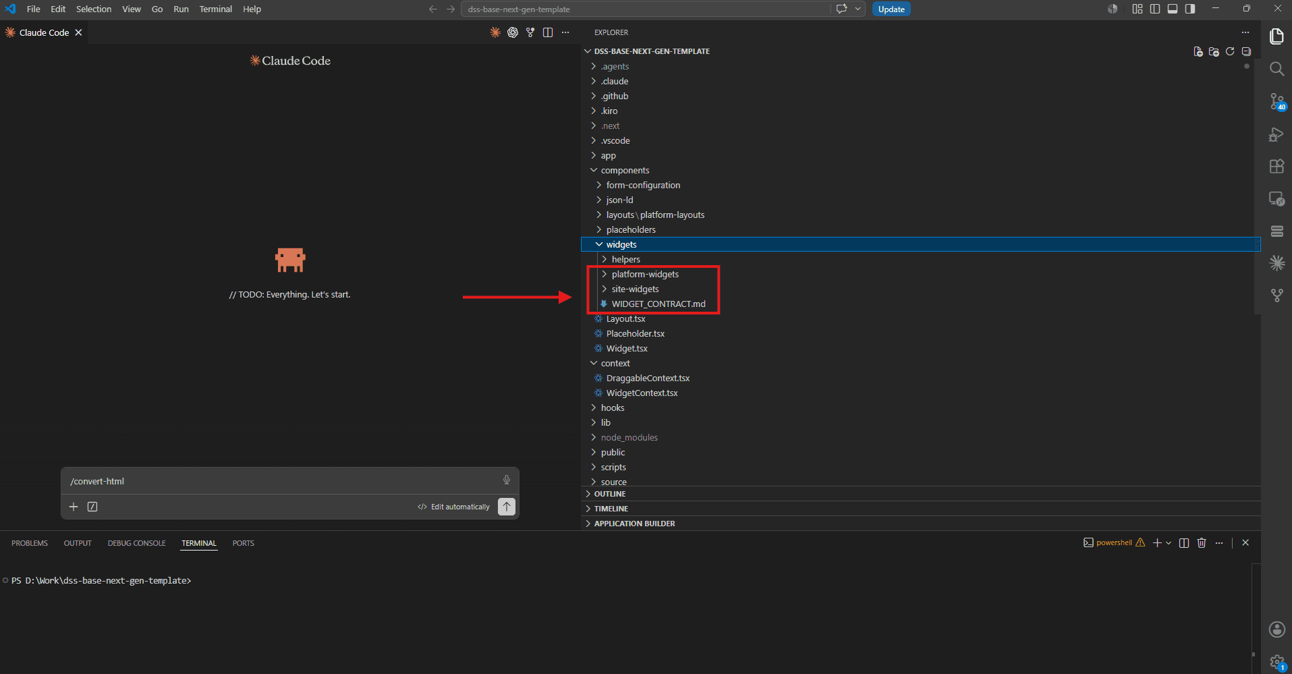Screen dimensions: 1292x674
Task: Go back with the navigation arrow
Action: click(x=433, y=9)
